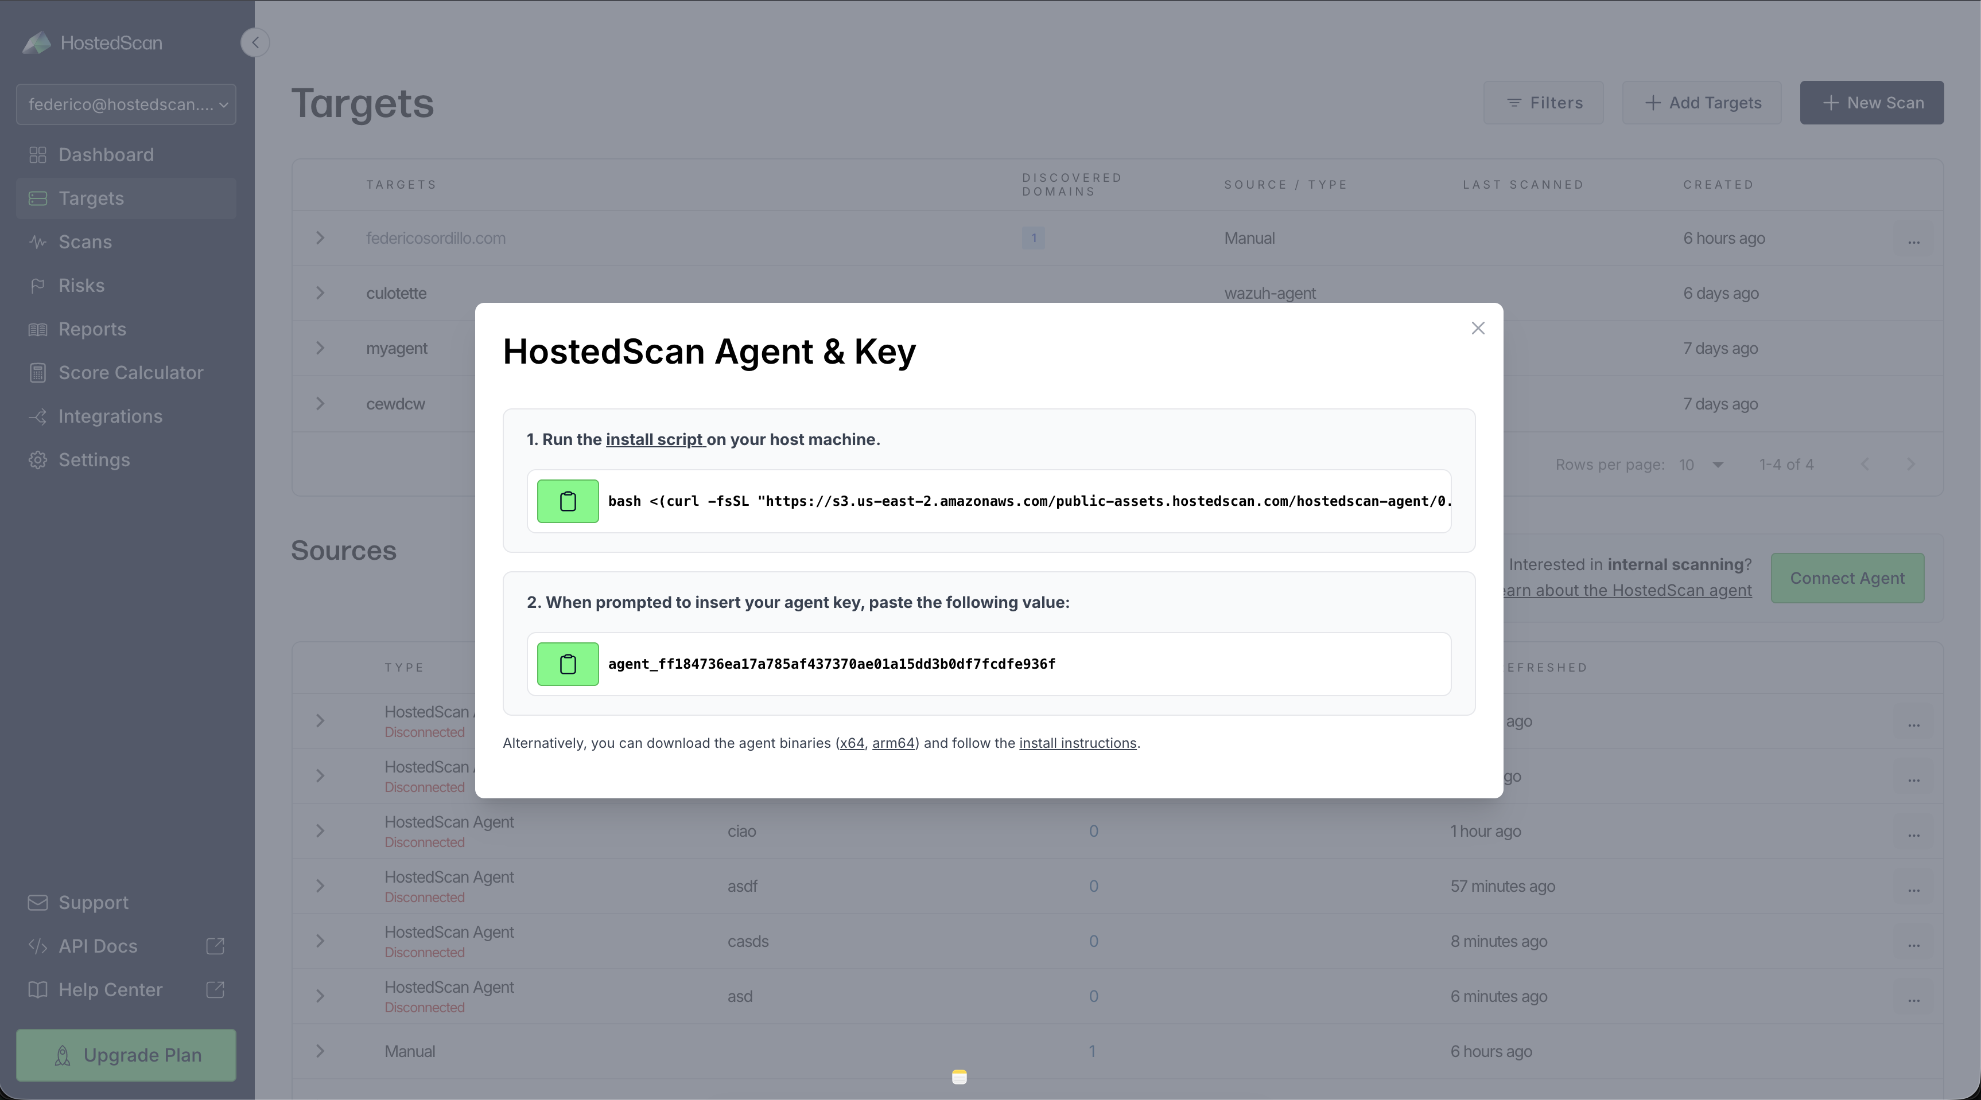Image resolution: width=1981 pixels, height=1100 pixels.
Task: Expand the federicosordillo.com target row
Action: click(320, 238)
